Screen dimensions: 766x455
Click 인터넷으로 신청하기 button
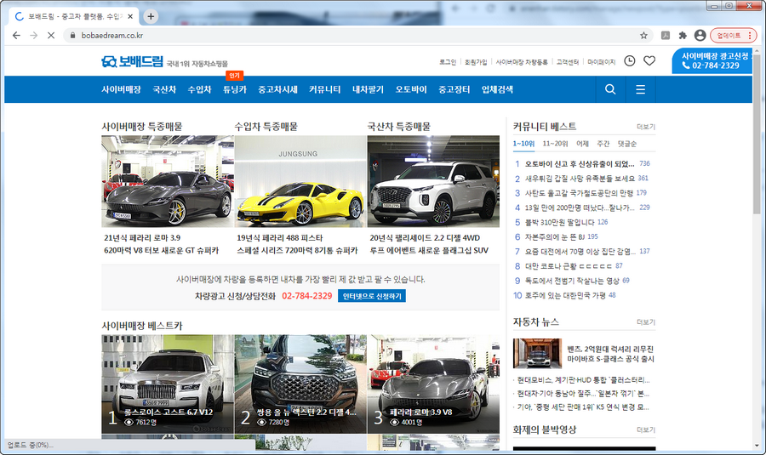click(x=372, y=296)
